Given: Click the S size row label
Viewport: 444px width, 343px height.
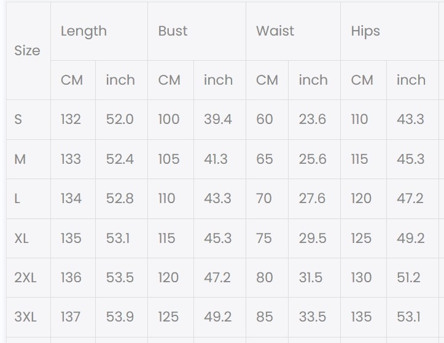Looking at the screenshot, I should [18, 120].
